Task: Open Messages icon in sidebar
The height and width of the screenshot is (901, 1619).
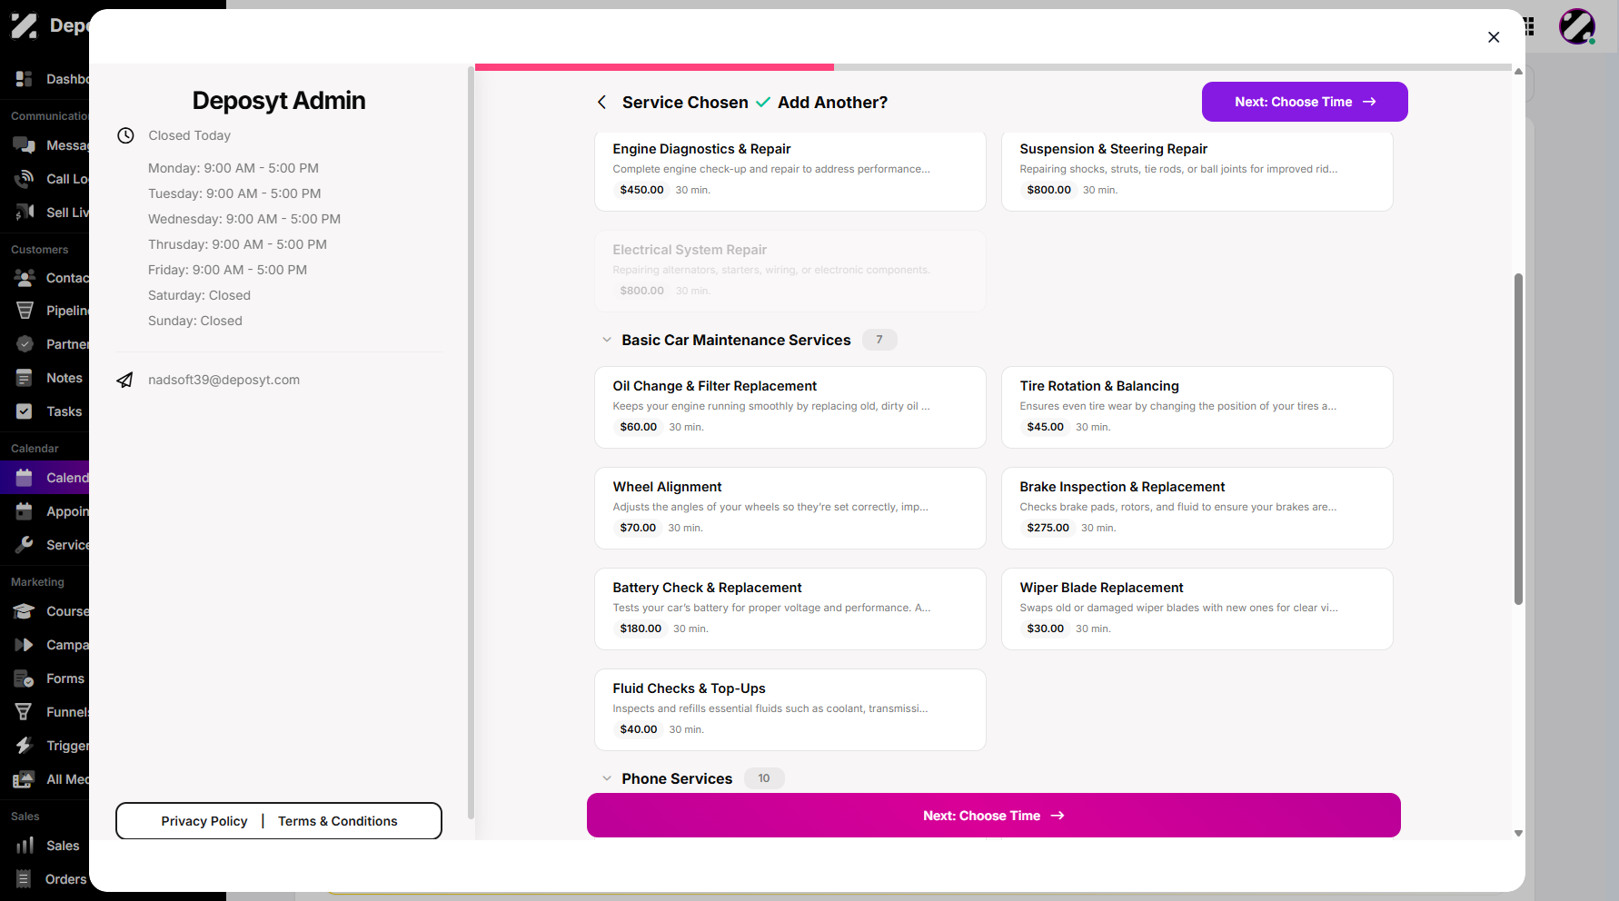Action: pos(25,145)
